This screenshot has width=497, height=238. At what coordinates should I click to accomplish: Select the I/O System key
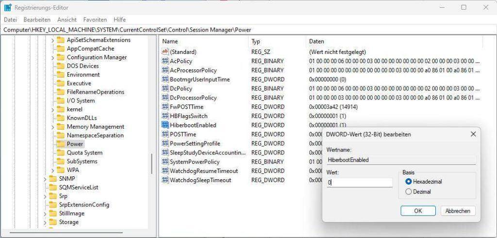click(81, 101)
